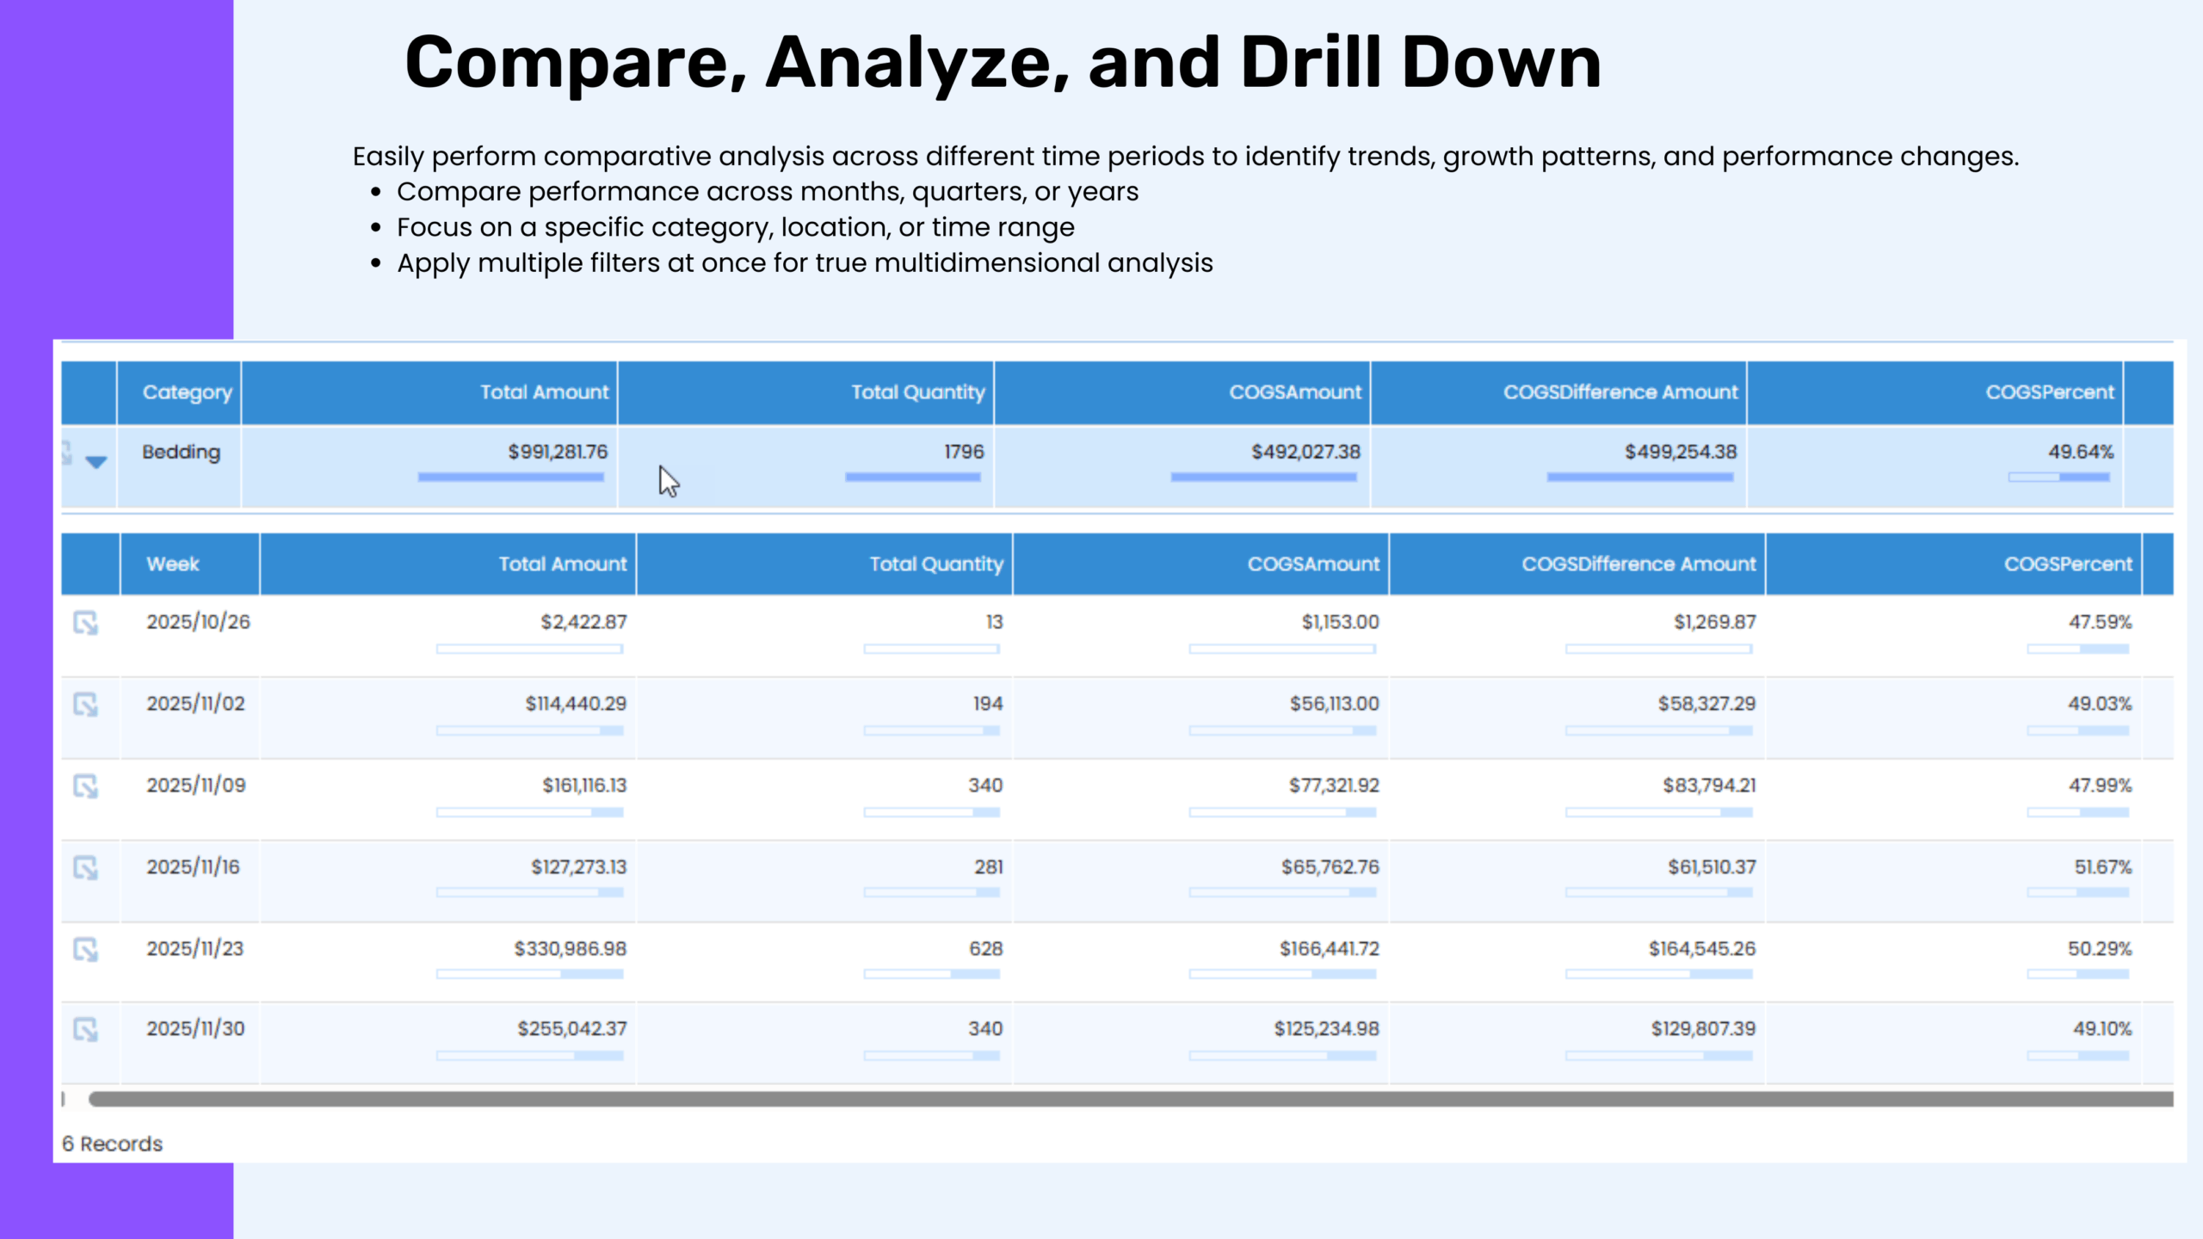This screenshot has height=1239, width=2203.
Task: Sort by the Category column header
Action: pos(187,392)
